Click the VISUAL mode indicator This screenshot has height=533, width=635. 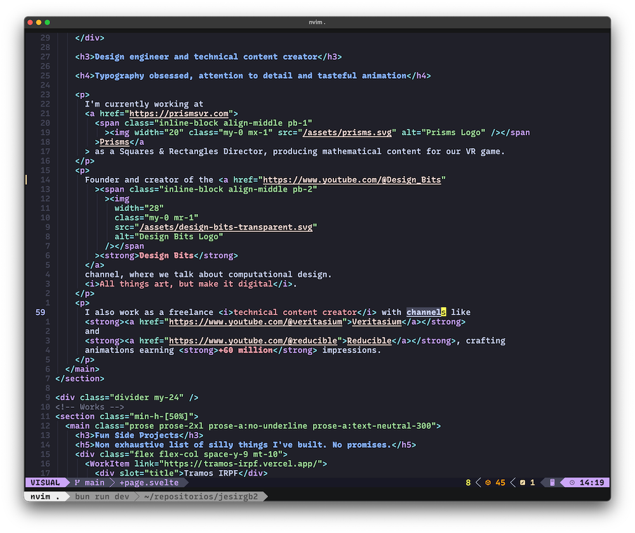point(45,483)
